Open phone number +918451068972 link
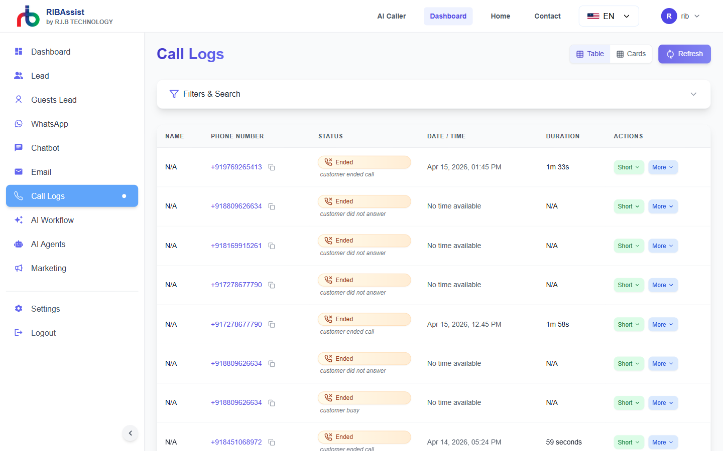Viewport: 723px width, 451px height. tap(236, 442)
